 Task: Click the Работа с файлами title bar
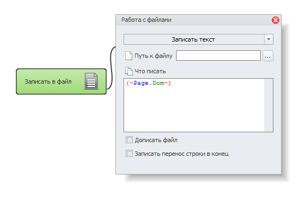click(194, 20)
